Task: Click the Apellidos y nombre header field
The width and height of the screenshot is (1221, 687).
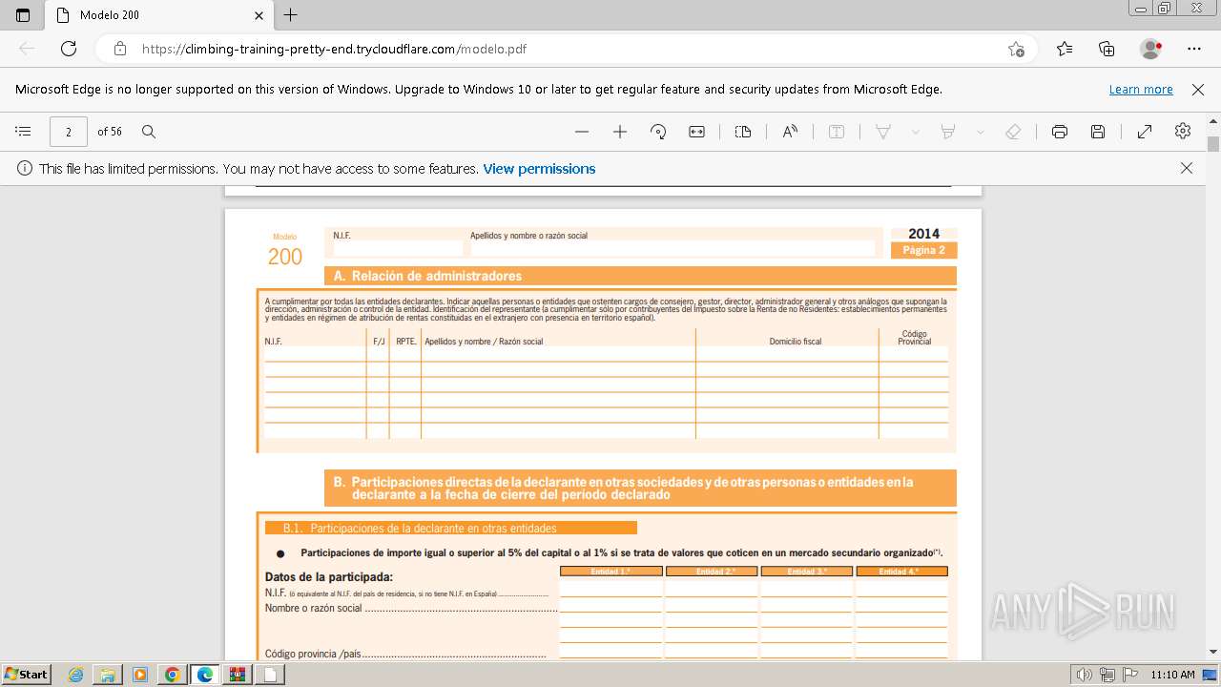Action: point(672,248)
